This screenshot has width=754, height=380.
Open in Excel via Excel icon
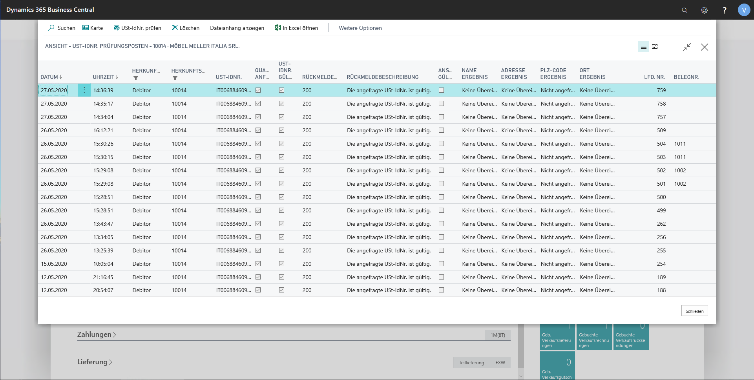point(278,28)
